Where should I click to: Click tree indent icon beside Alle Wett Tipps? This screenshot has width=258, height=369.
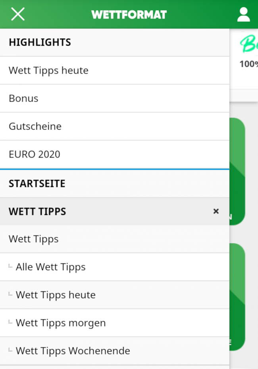(x=10, y=266)
